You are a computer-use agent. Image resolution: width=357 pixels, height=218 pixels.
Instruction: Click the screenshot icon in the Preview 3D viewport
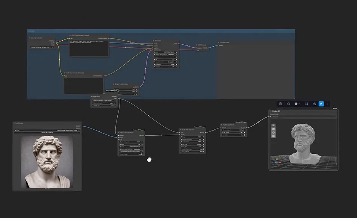pyautogui.click(x=274, y=136)
